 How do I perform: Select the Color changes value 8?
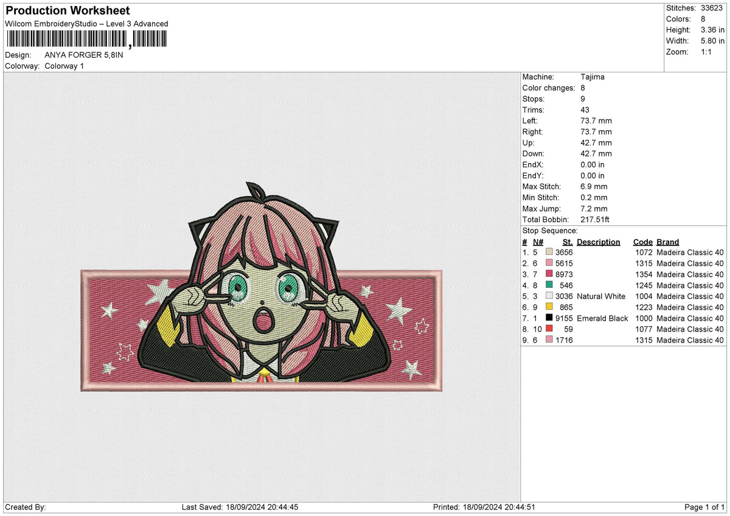click(x=583, y=88)
